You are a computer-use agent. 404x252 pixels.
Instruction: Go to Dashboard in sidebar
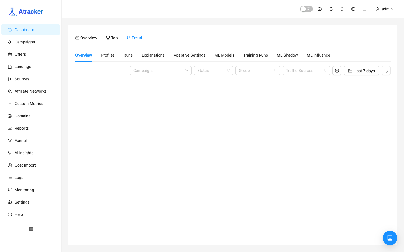[x=31, y=30]
